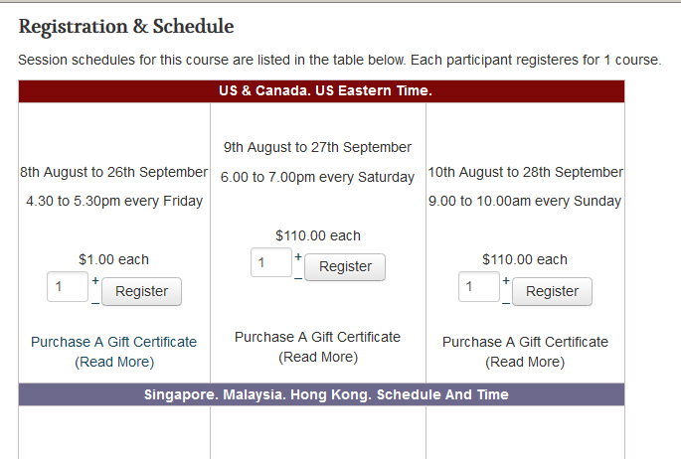Image resolution: width=681 pixels, height=459 pixels.
Task: Click Register for the Friday session
Action: pyautogui.click(x=141, y=291)
